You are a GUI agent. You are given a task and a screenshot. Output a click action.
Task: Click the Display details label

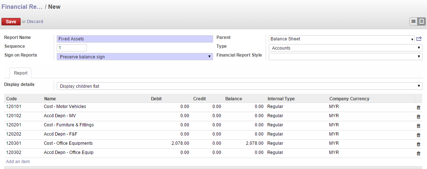pyautogui.click(x=20, y=84)
